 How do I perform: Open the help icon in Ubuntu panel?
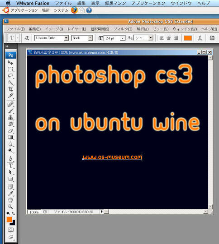[x=89, y=10]
